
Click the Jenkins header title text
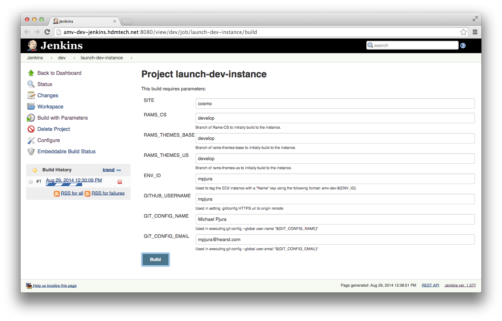tap(62, 46)
